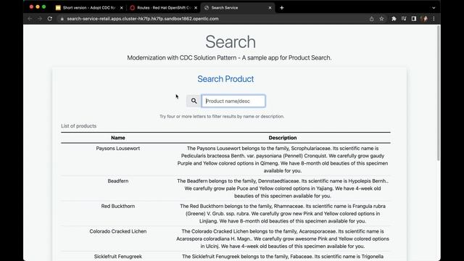Screen dimensions: 464x261
Task: Click the Search Service tab favicon
Action: [x=207, y=8]
